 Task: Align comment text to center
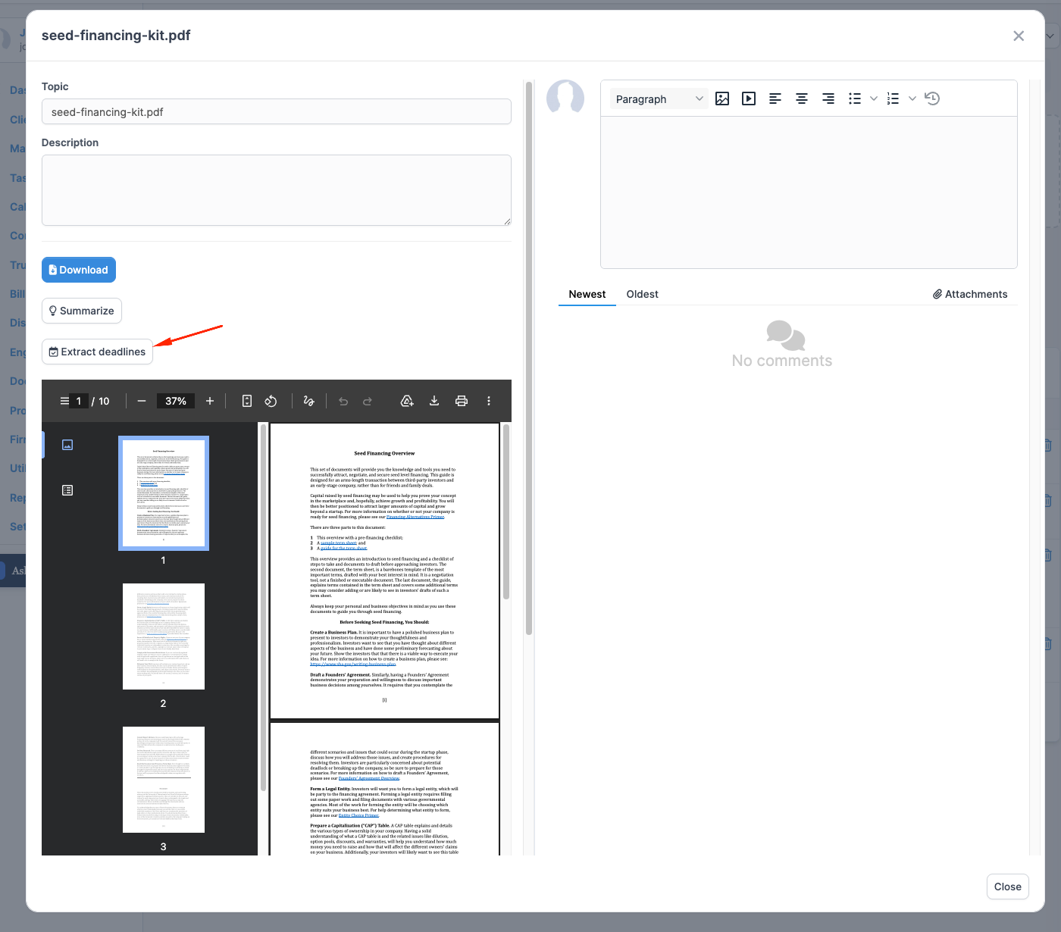802,99
